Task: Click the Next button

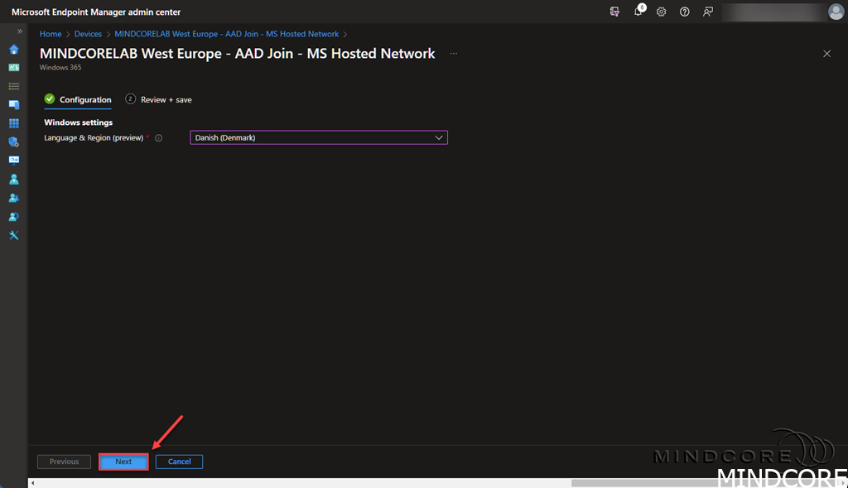Action: click(123, 462)
